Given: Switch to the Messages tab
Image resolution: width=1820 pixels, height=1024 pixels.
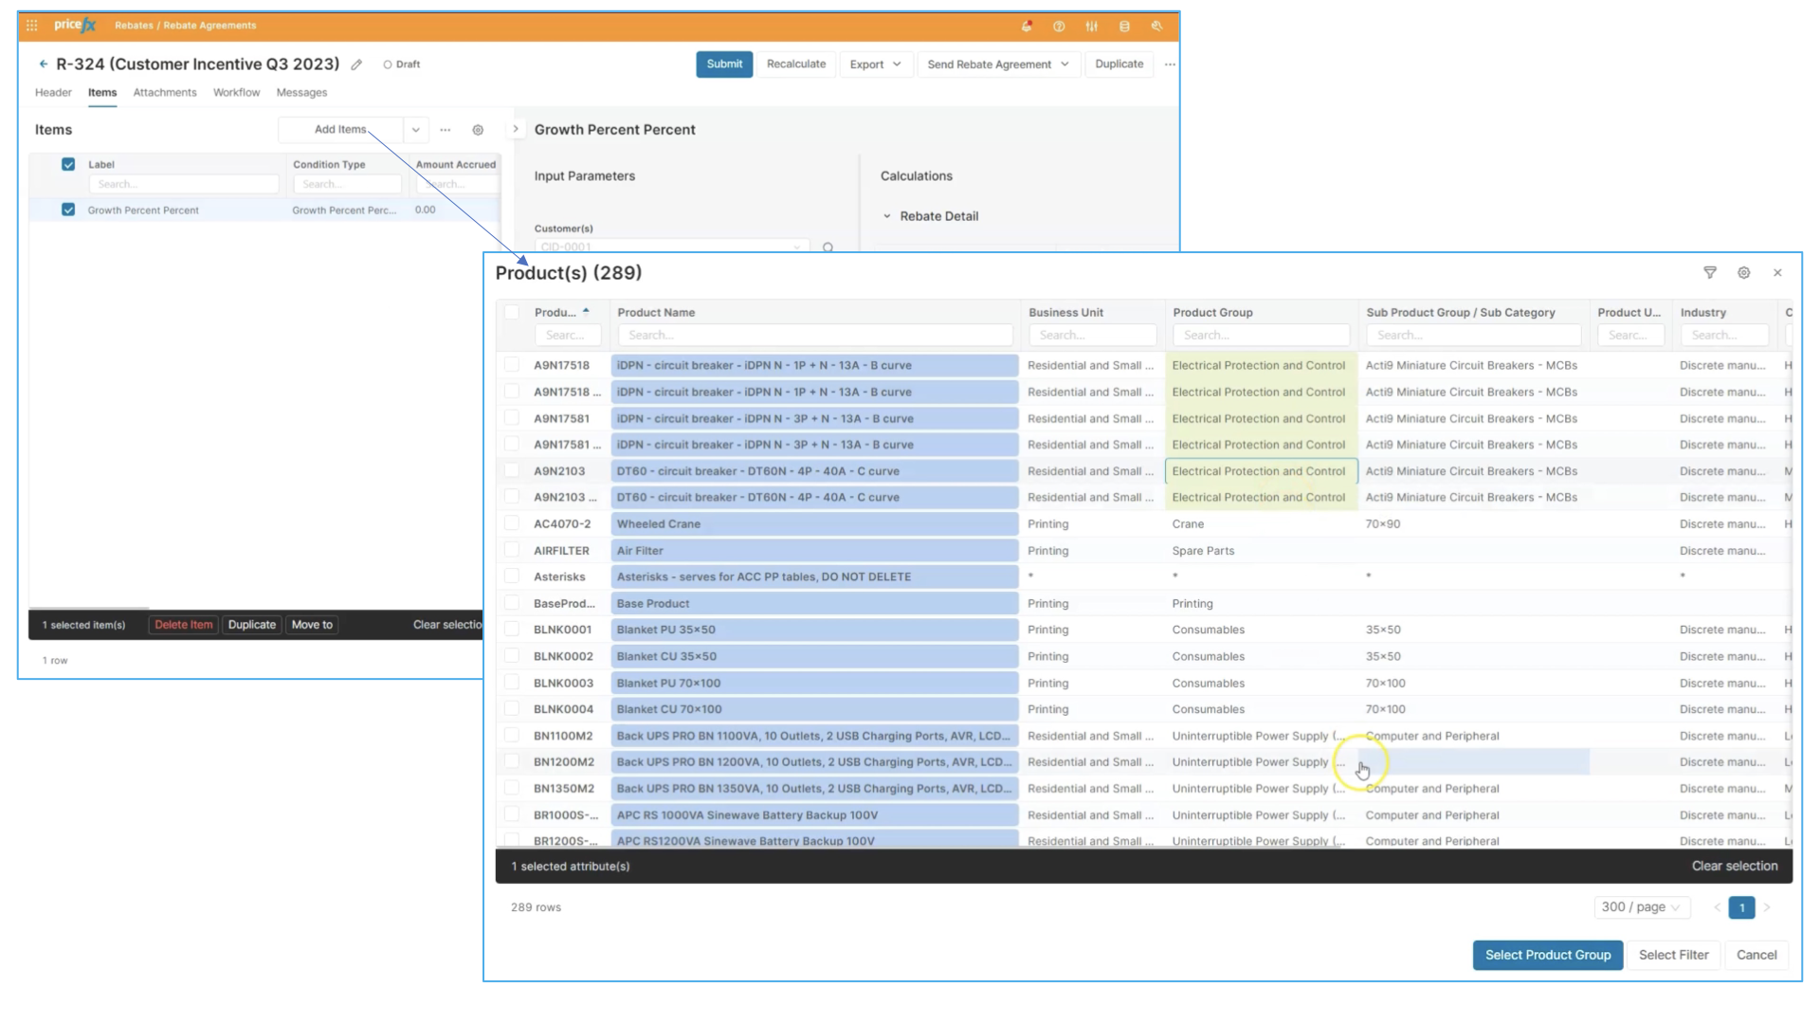Looking at the screenshot, I should (301, 93).
